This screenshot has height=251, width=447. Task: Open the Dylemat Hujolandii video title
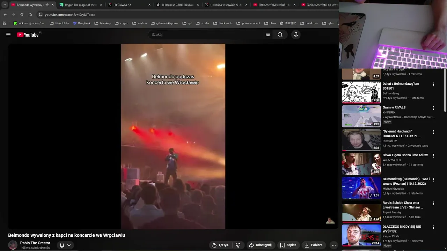pos(402,134)
